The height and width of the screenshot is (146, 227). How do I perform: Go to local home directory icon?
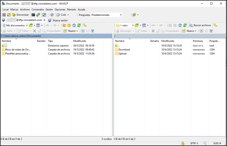point(74,25)
